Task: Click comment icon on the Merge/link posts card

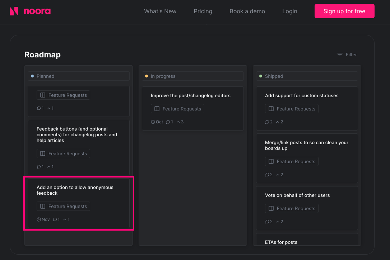Action: point(267,175)
